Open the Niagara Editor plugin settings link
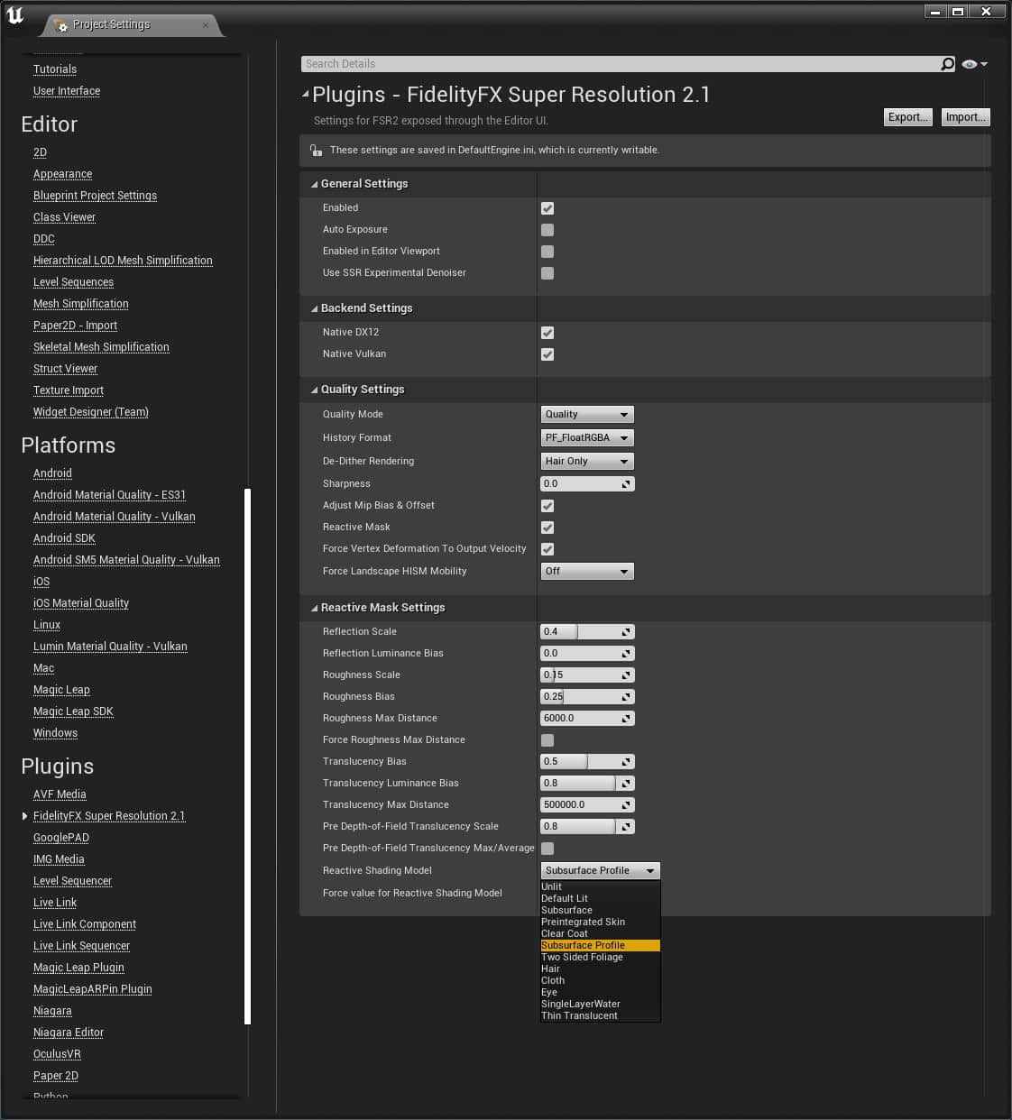The image size is (1012, 1120). pyautogui.click(x=69, y=1033)
